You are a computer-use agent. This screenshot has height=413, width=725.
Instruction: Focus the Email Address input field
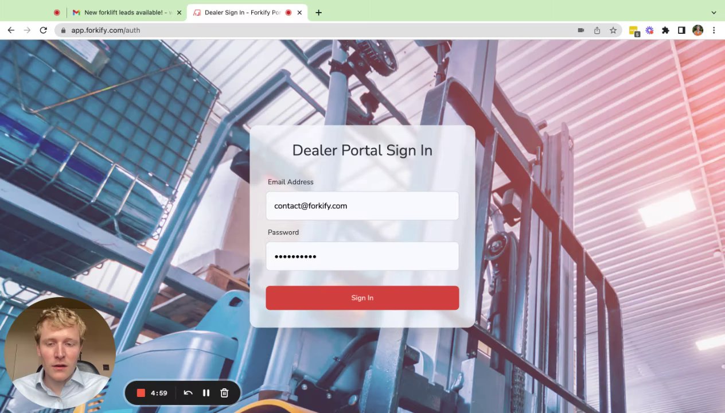pos(362,205)
